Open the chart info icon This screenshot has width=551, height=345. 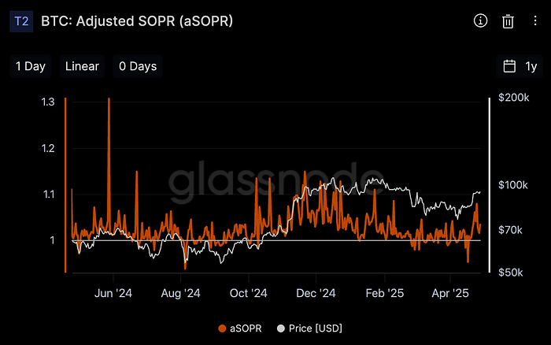click(x=480, y=20)
